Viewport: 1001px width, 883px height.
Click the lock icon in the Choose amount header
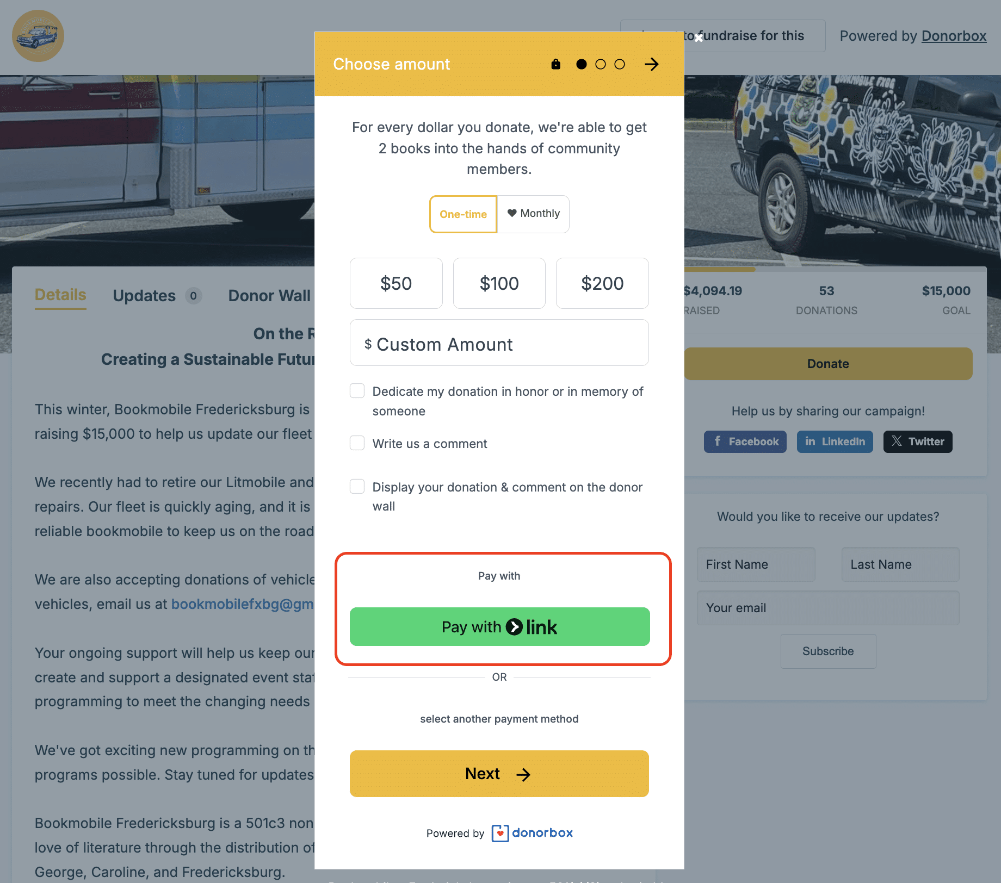pyautogui.click(x=555, y=64)
